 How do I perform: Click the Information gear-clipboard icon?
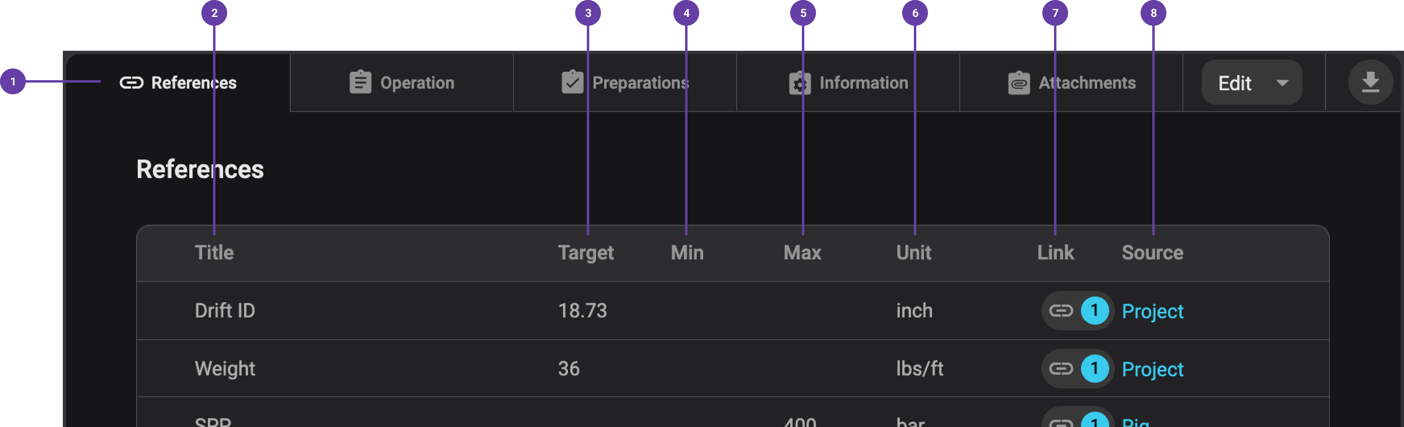(x=799, y=83)
